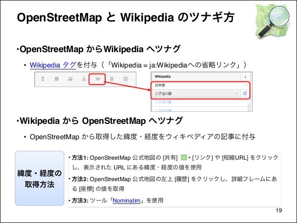
Task: Click the 方法1: label
Action: tap(80, 158)
